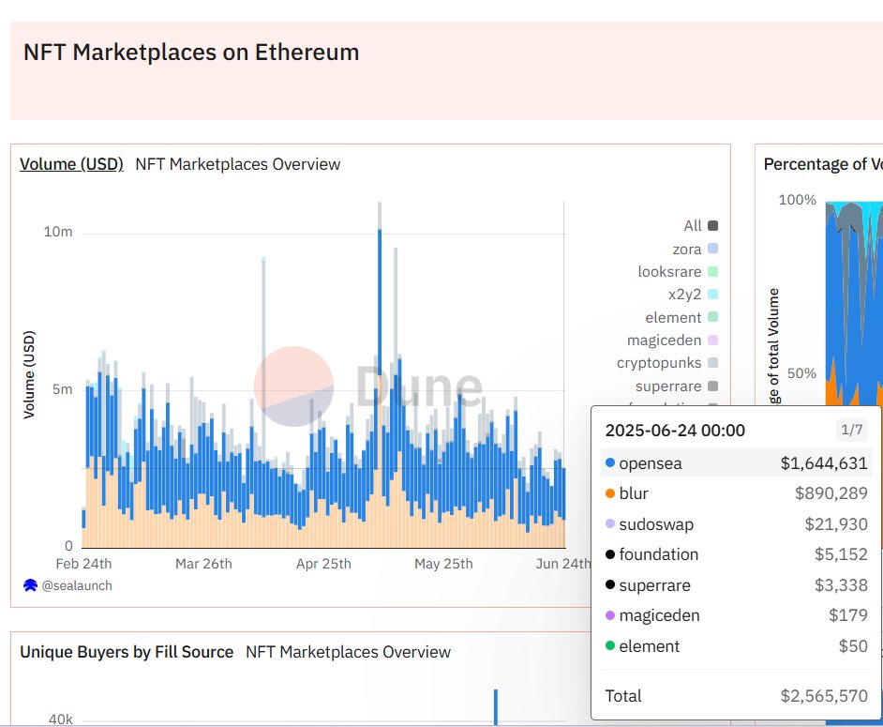Click the cryptopunks legend color swatch

point(713,363)
